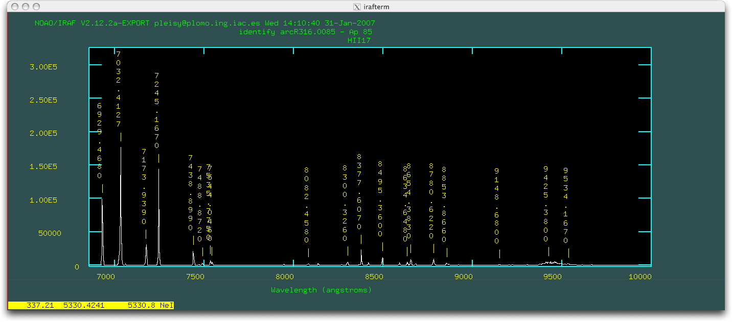Click the tick marker under 8853.8660
This screenshot has height=322, width=732.
tap(447, 253)
